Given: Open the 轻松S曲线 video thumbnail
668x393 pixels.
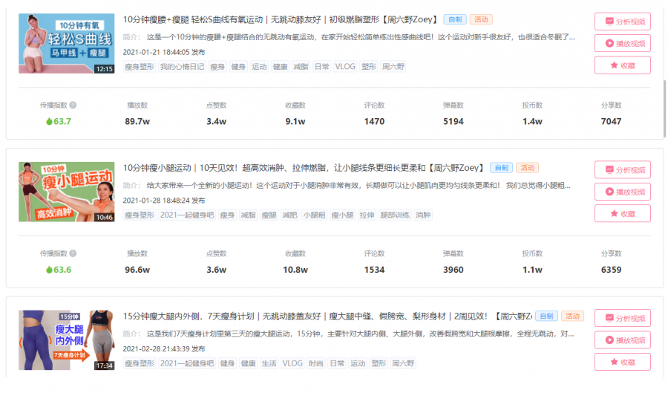Looking at the screenshot, I should [67, 44].
